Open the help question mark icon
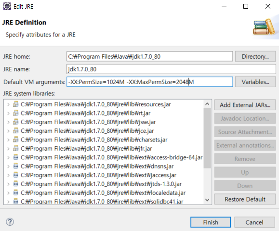 coord(10,222)
